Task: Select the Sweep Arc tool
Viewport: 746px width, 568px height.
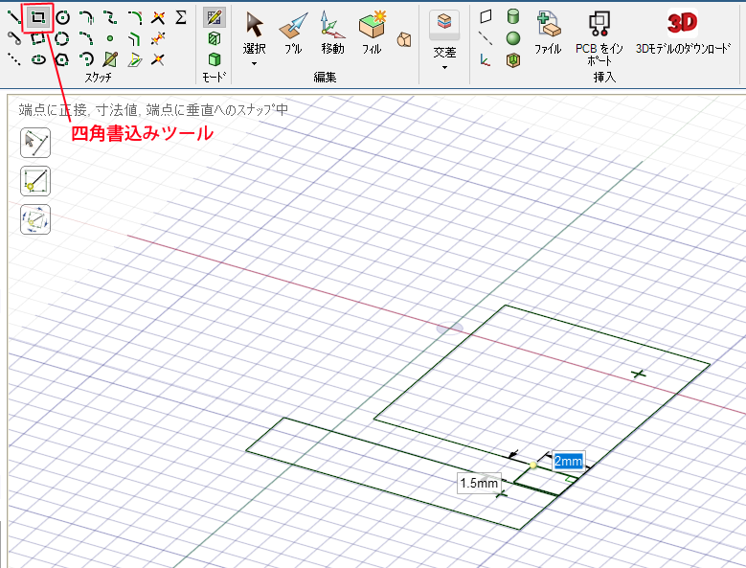Action: pyautogui.click(x=86, y=59)
